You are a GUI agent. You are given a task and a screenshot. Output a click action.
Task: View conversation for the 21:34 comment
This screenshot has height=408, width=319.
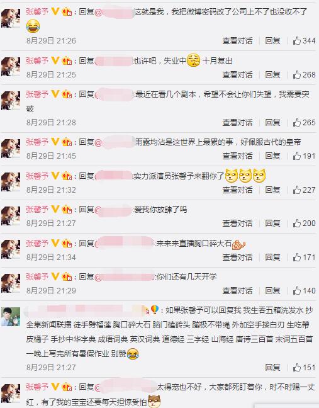pos(237,257)
